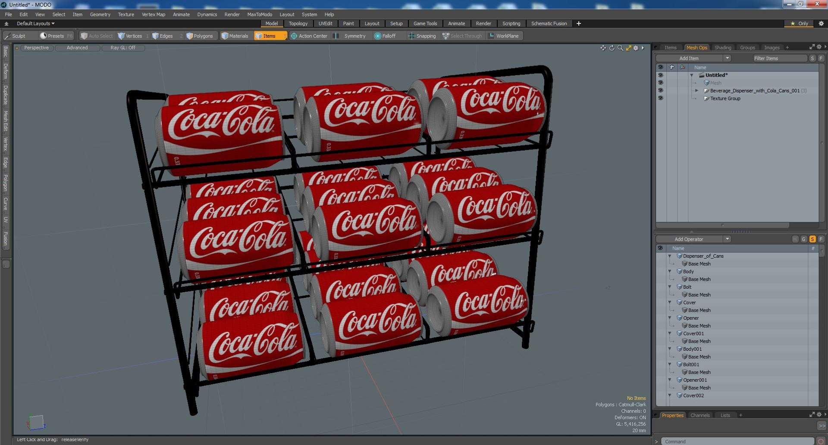828x445 pixels.
Task: Toggle the H button in operator panel
Action: pyautogui.click(x=795, y=239)
